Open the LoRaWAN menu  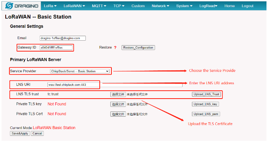(x=74, y=6)
